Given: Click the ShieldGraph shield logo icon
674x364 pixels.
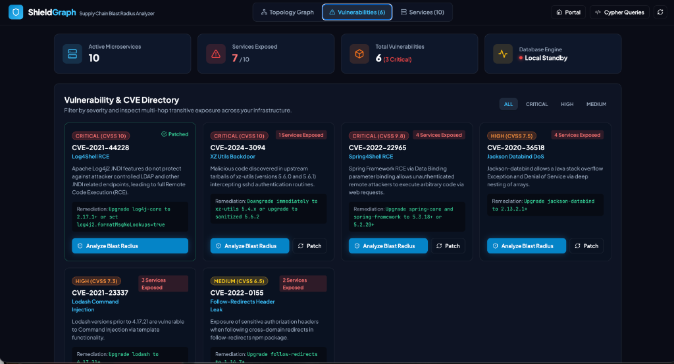Looking at the screenshot, I should (16, 12).
